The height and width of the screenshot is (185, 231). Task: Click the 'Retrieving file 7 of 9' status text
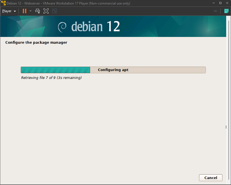point(51,78)
